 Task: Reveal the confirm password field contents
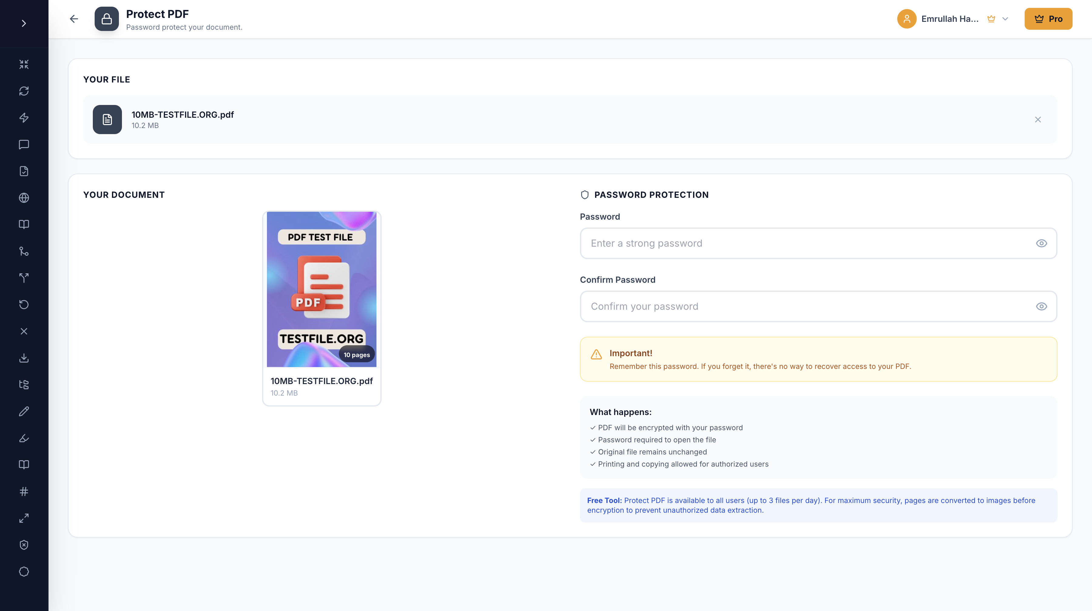[1042, 306]
